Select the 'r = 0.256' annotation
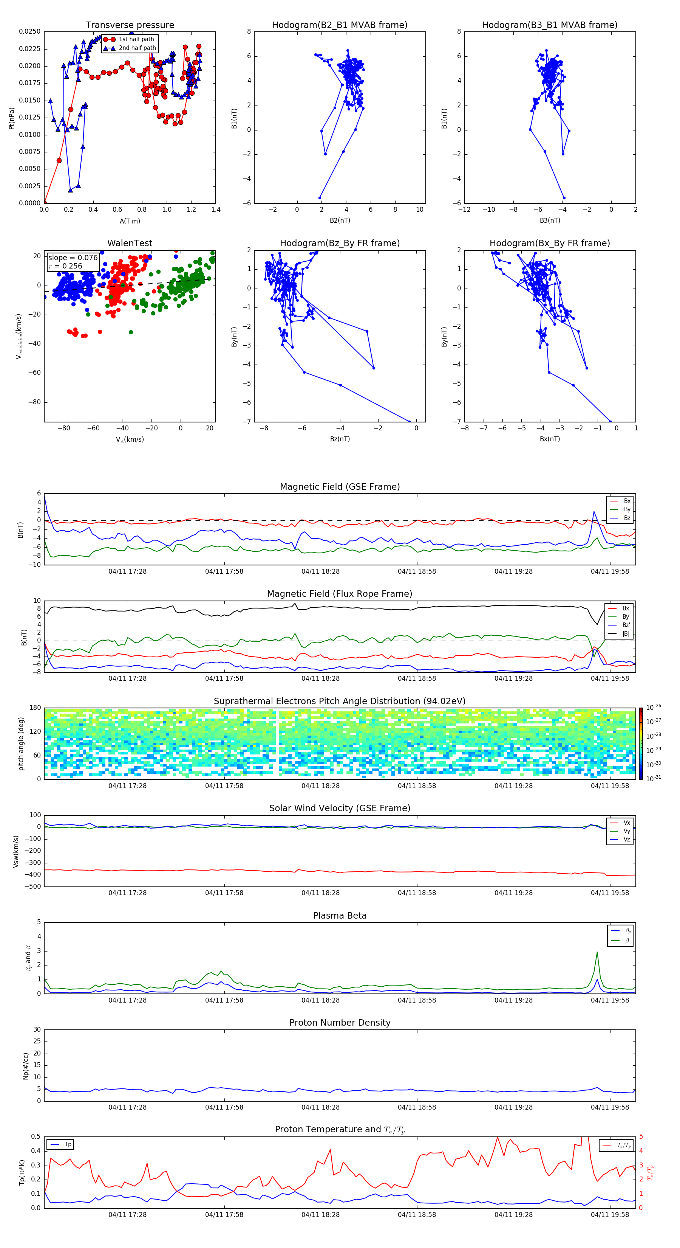 pos(65,266)
